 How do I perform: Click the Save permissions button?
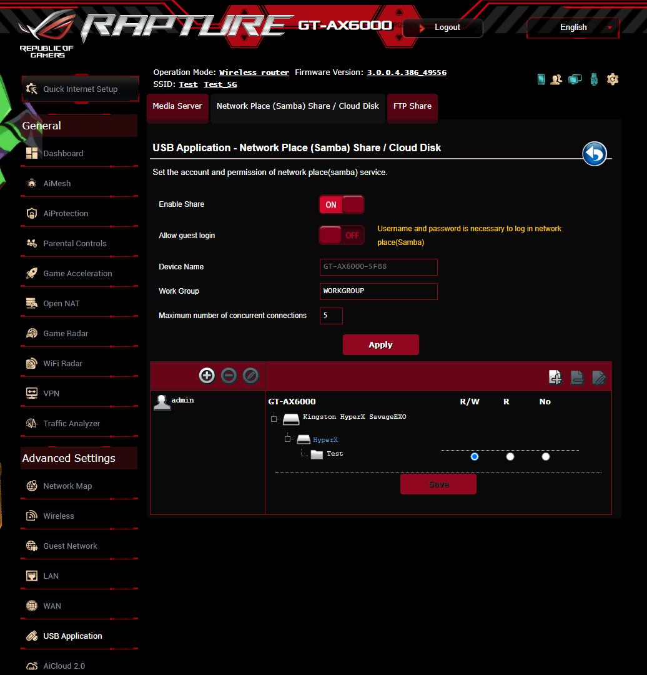pyautogui.click(x=438, y=484)
